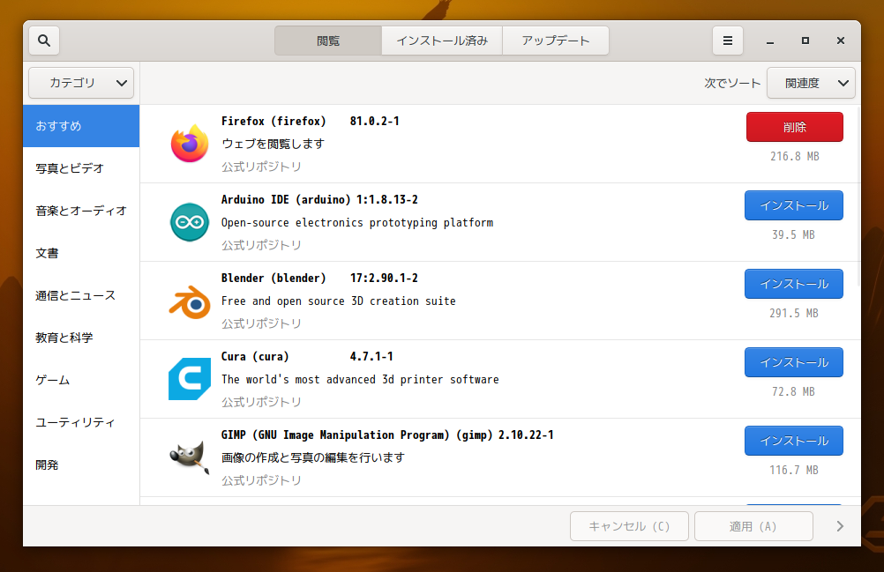Select the 音楽とオーディオ category

point(81,211)
